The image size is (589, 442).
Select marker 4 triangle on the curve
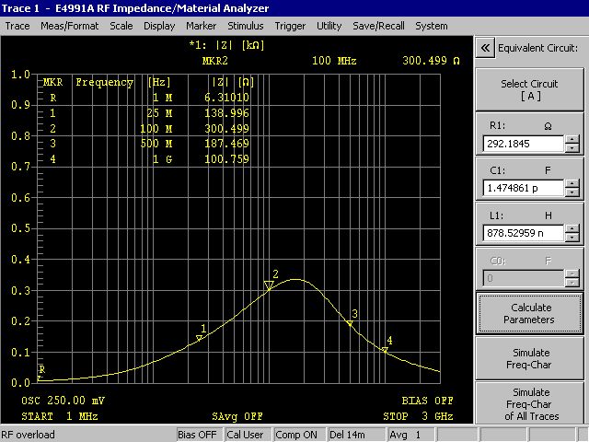(x=385, y=350)
